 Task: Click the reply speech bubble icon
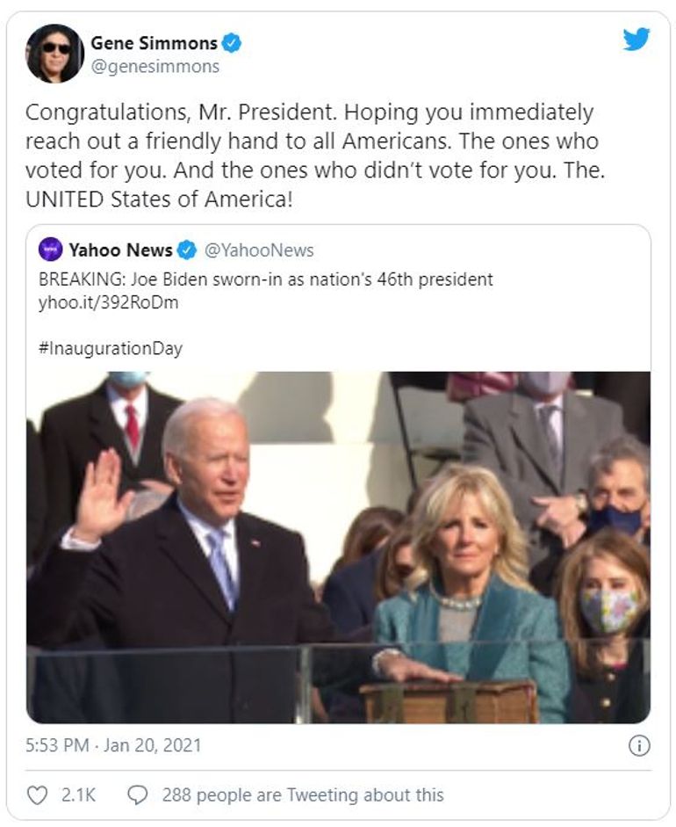[x=137, y=795]
